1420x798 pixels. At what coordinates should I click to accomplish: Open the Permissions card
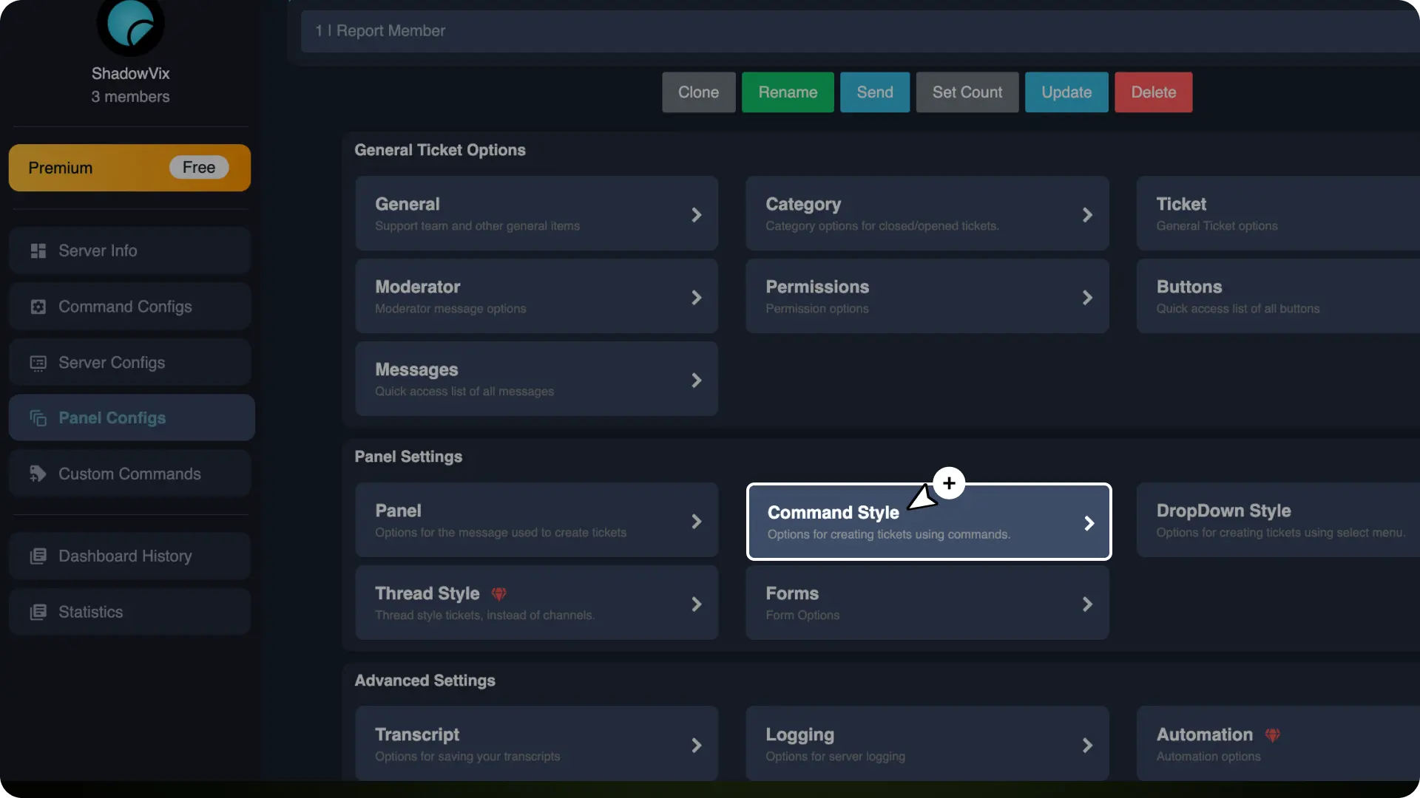(927, 296)
